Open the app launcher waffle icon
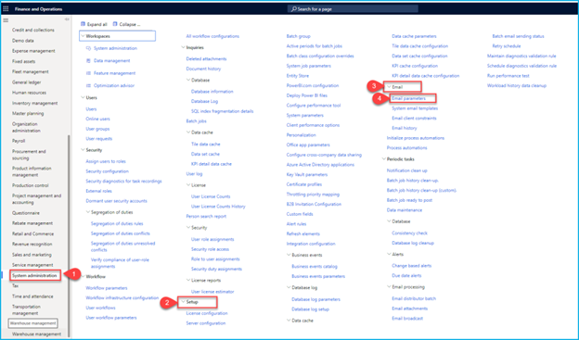The height and width of the screenshot is (340, 579). (x=6, y=8)
